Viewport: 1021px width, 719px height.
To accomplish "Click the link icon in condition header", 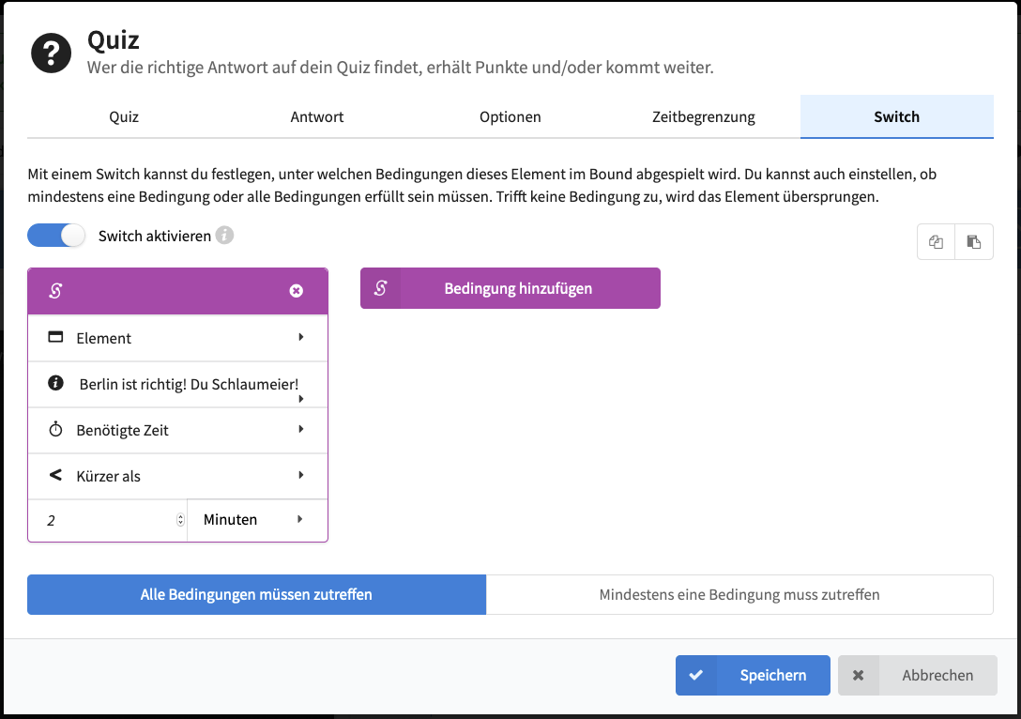I will 55,291.
